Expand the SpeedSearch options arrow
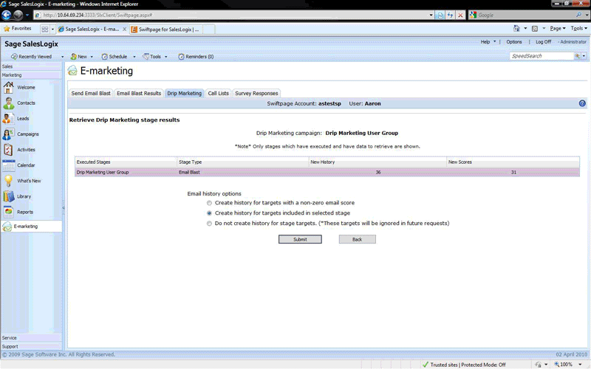Viewport: 591px width, 369px height. [x=584, y=56]
